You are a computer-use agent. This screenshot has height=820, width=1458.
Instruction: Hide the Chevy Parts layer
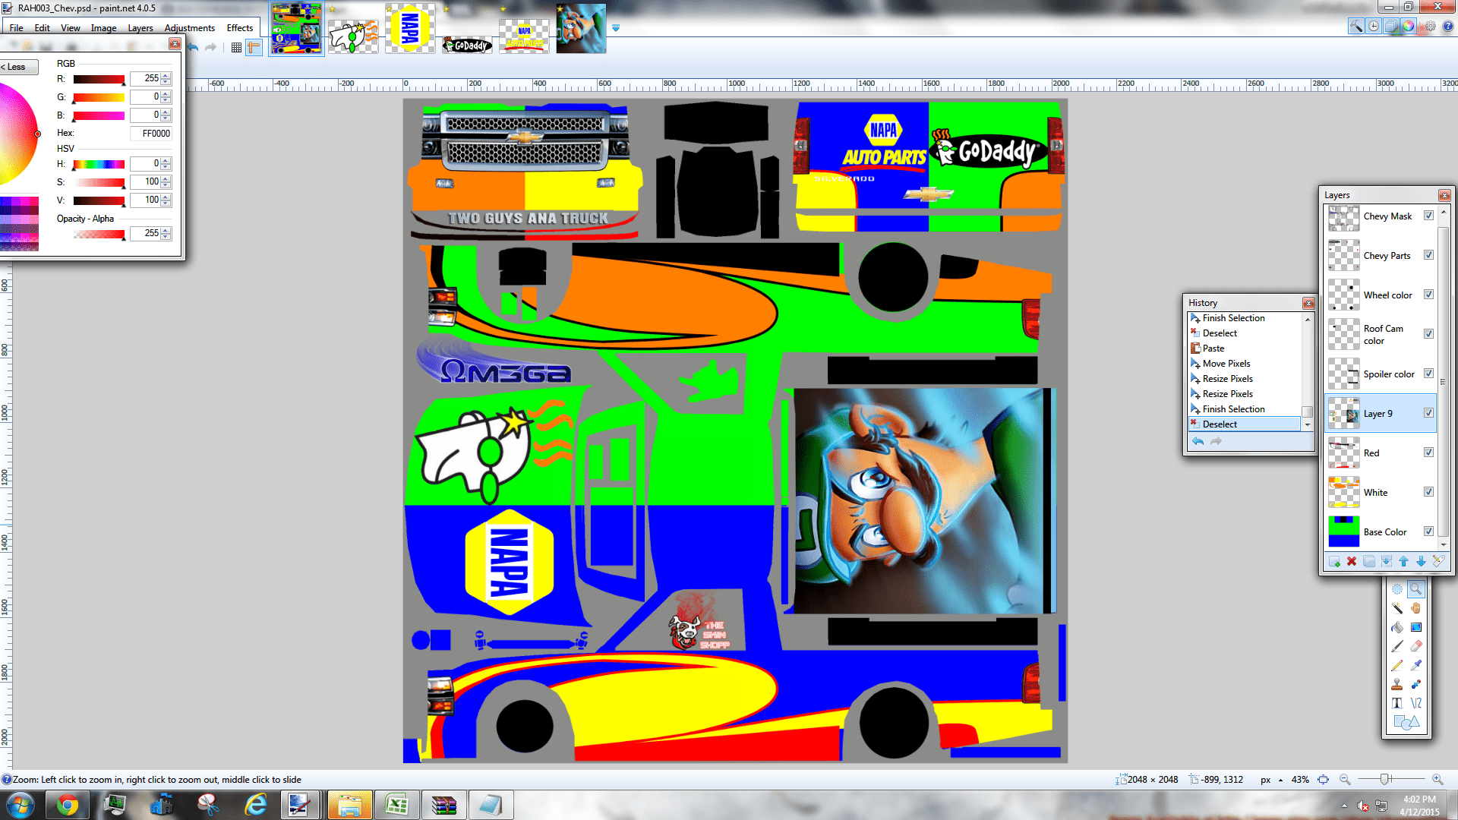(x=1428, y=255)
